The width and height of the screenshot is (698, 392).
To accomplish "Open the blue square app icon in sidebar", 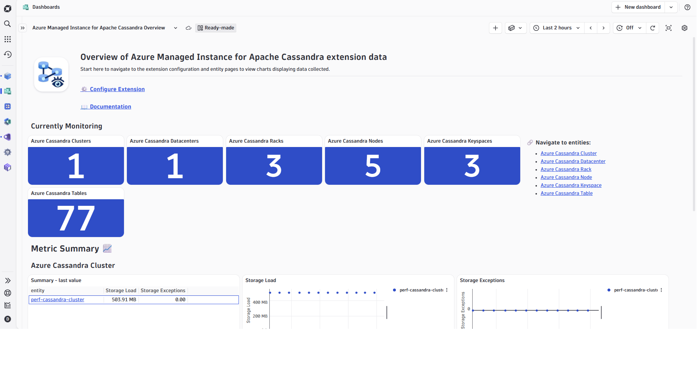I will click(8, 106).
